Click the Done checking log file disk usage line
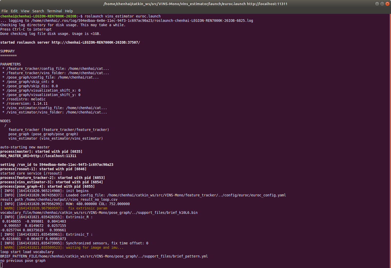The image size is (391, 268). coord(51,34)
